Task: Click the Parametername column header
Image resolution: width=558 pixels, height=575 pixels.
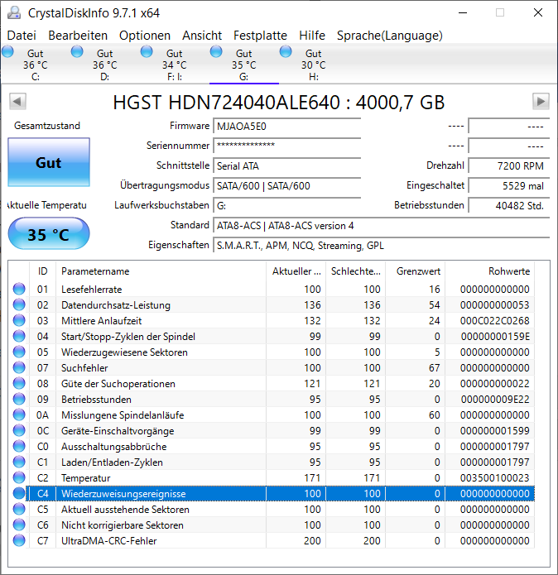Action: (x=161, y=271)
